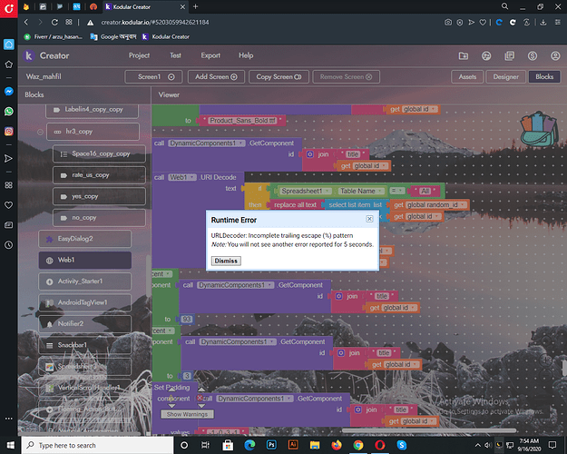Viewport: 567px width, 454px height.
Task: Select Activity_Starter1 in the Blocks list
Action: [x=85, y=281]
